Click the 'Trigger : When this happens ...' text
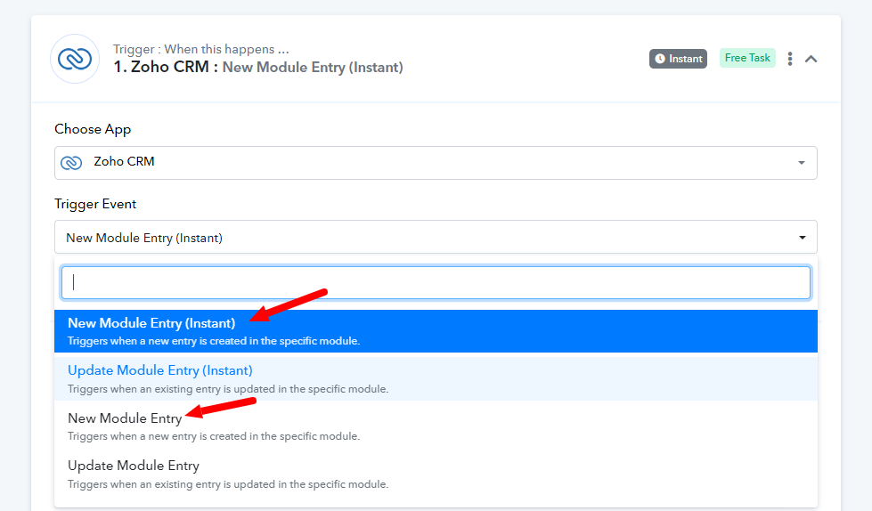This screenshot has width=872, height=511. 200,49
